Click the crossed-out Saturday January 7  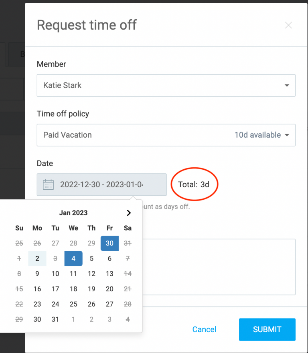pyautogui.click(x=128, y=258)
